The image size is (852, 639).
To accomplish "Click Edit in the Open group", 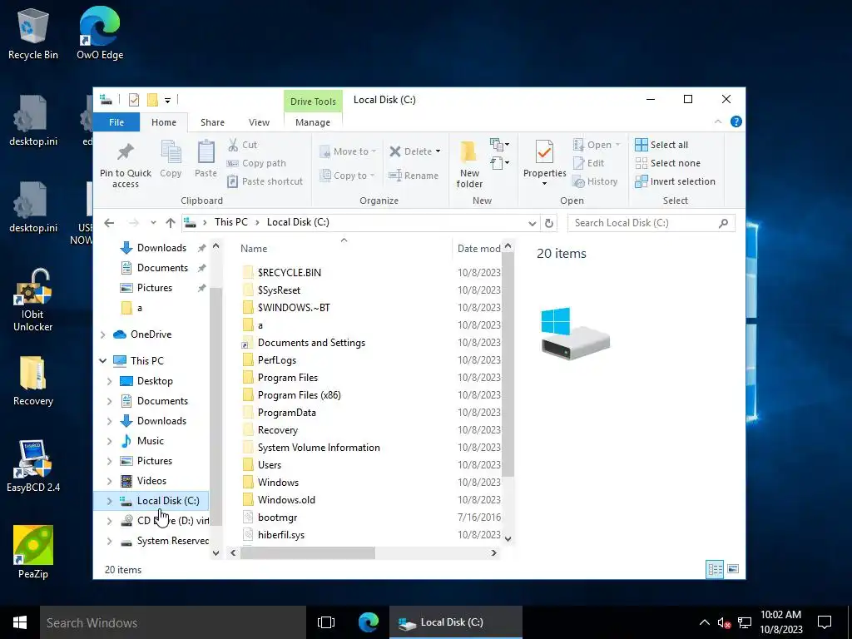I will (x=588, y=163).
